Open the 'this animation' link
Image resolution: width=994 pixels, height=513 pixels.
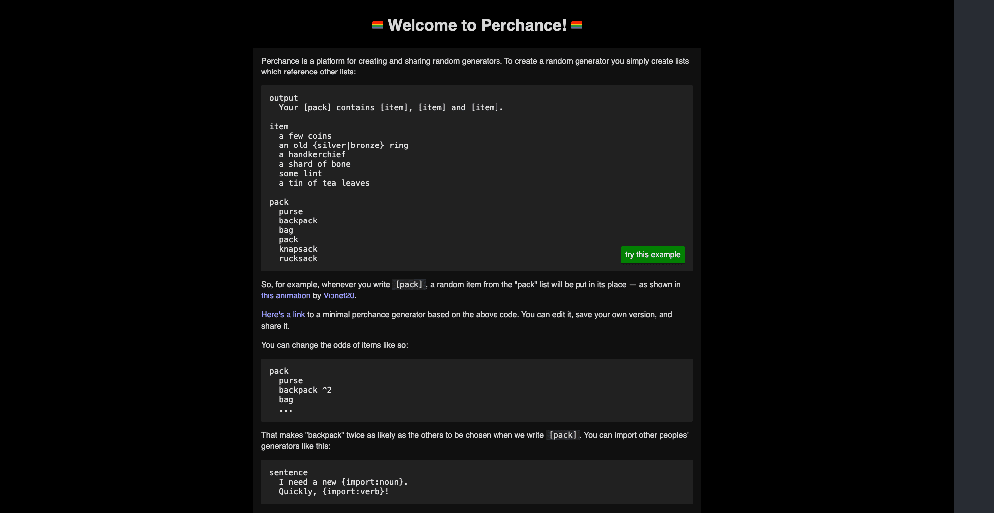[286, 296]
